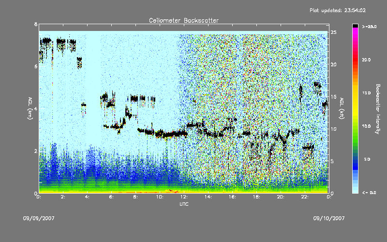Image resolution: width=387 pixels, height=242 pixels.
Task: Click the '8' tick on the km axis
Action: [36, 24]
